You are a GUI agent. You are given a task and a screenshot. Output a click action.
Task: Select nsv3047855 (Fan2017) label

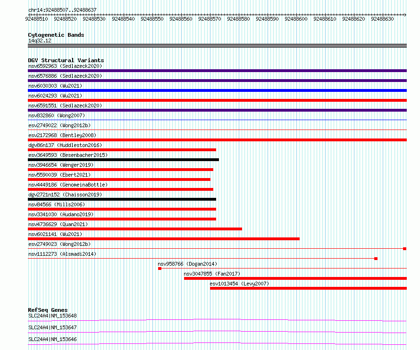212,274
